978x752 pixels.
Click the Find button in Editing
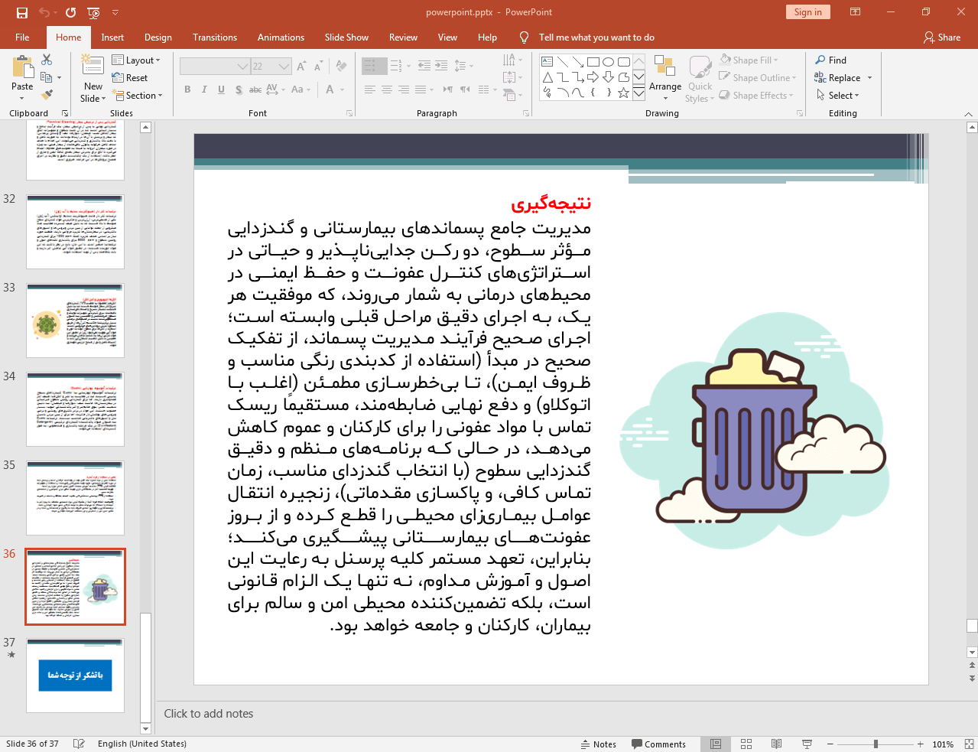pyautogui.click(x=831, y=60)
